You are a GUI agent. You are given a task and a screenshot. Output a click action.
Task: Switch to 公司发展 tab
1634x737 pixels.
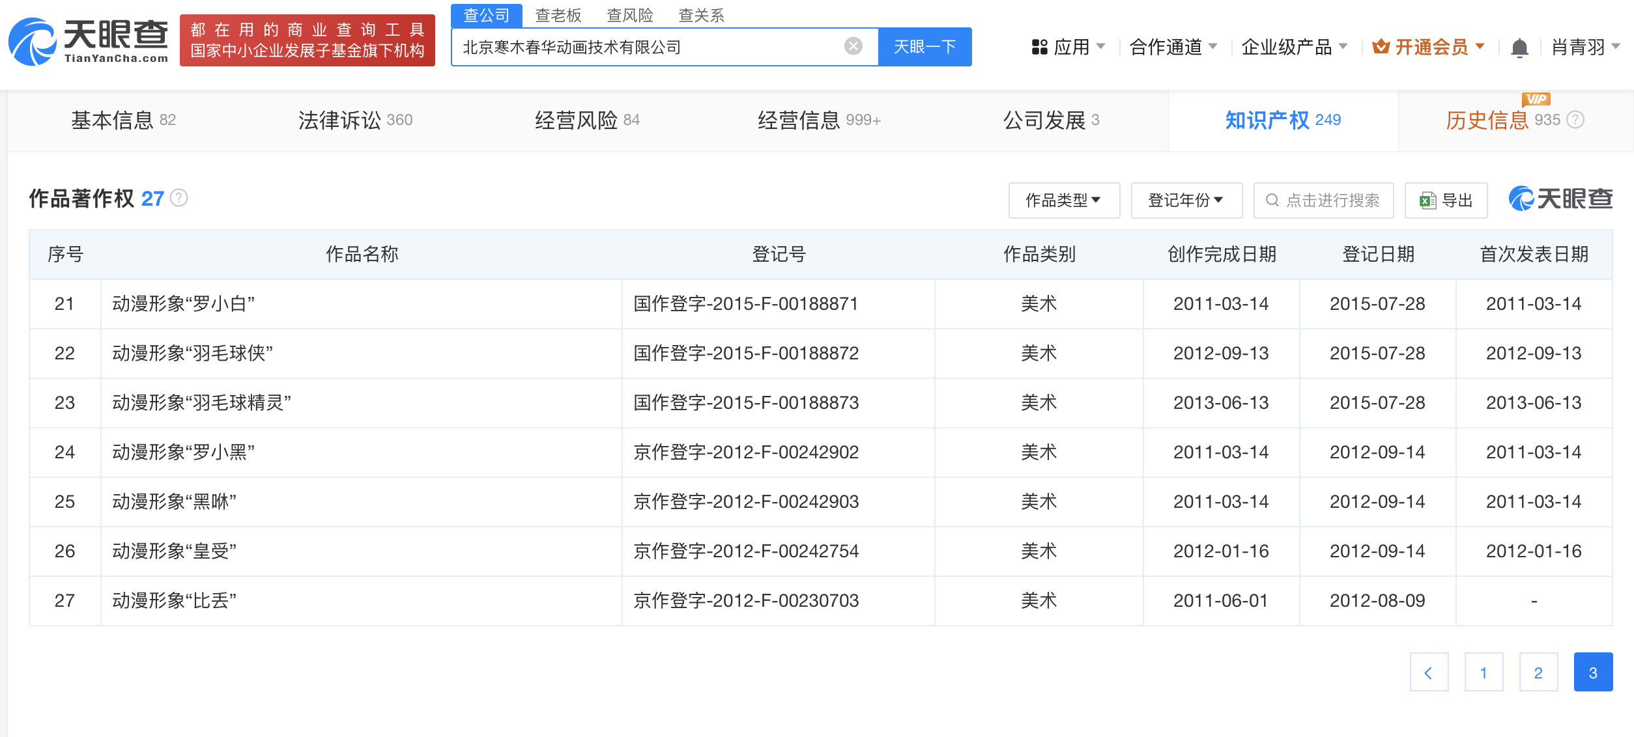click(1051, 120)
